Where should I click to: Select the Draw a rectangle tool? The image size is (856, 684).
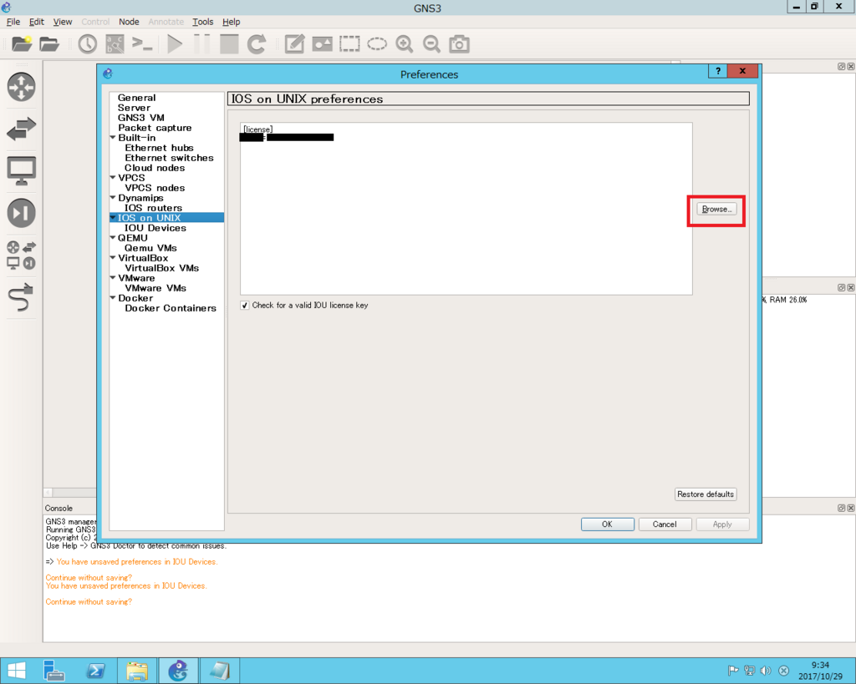[349, 43]
